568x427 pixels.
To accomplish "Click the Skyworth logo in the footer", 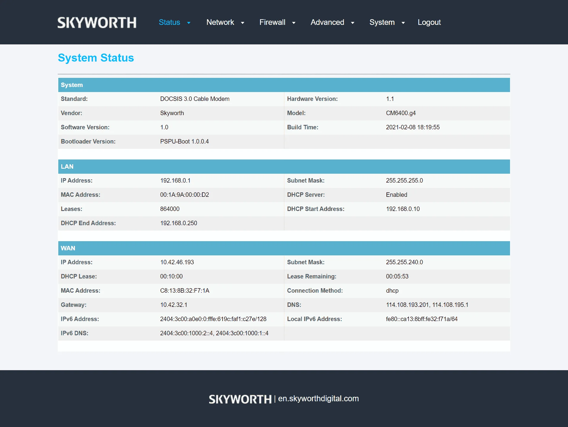I will (x=240, y=399).
